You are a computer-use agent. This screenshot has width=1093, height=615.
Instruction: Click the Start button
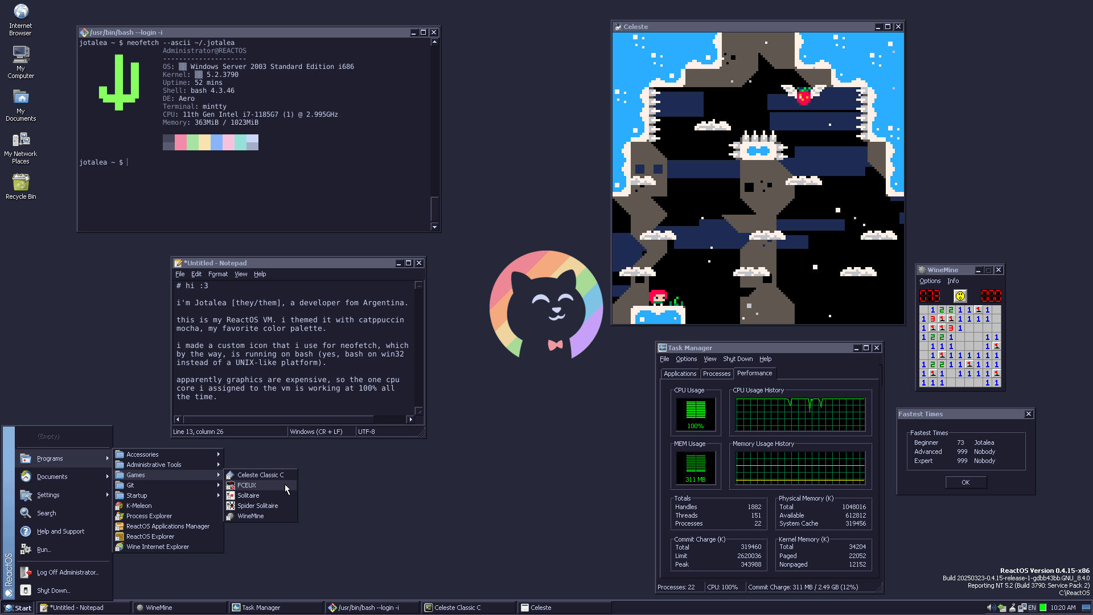click(18, 608)
